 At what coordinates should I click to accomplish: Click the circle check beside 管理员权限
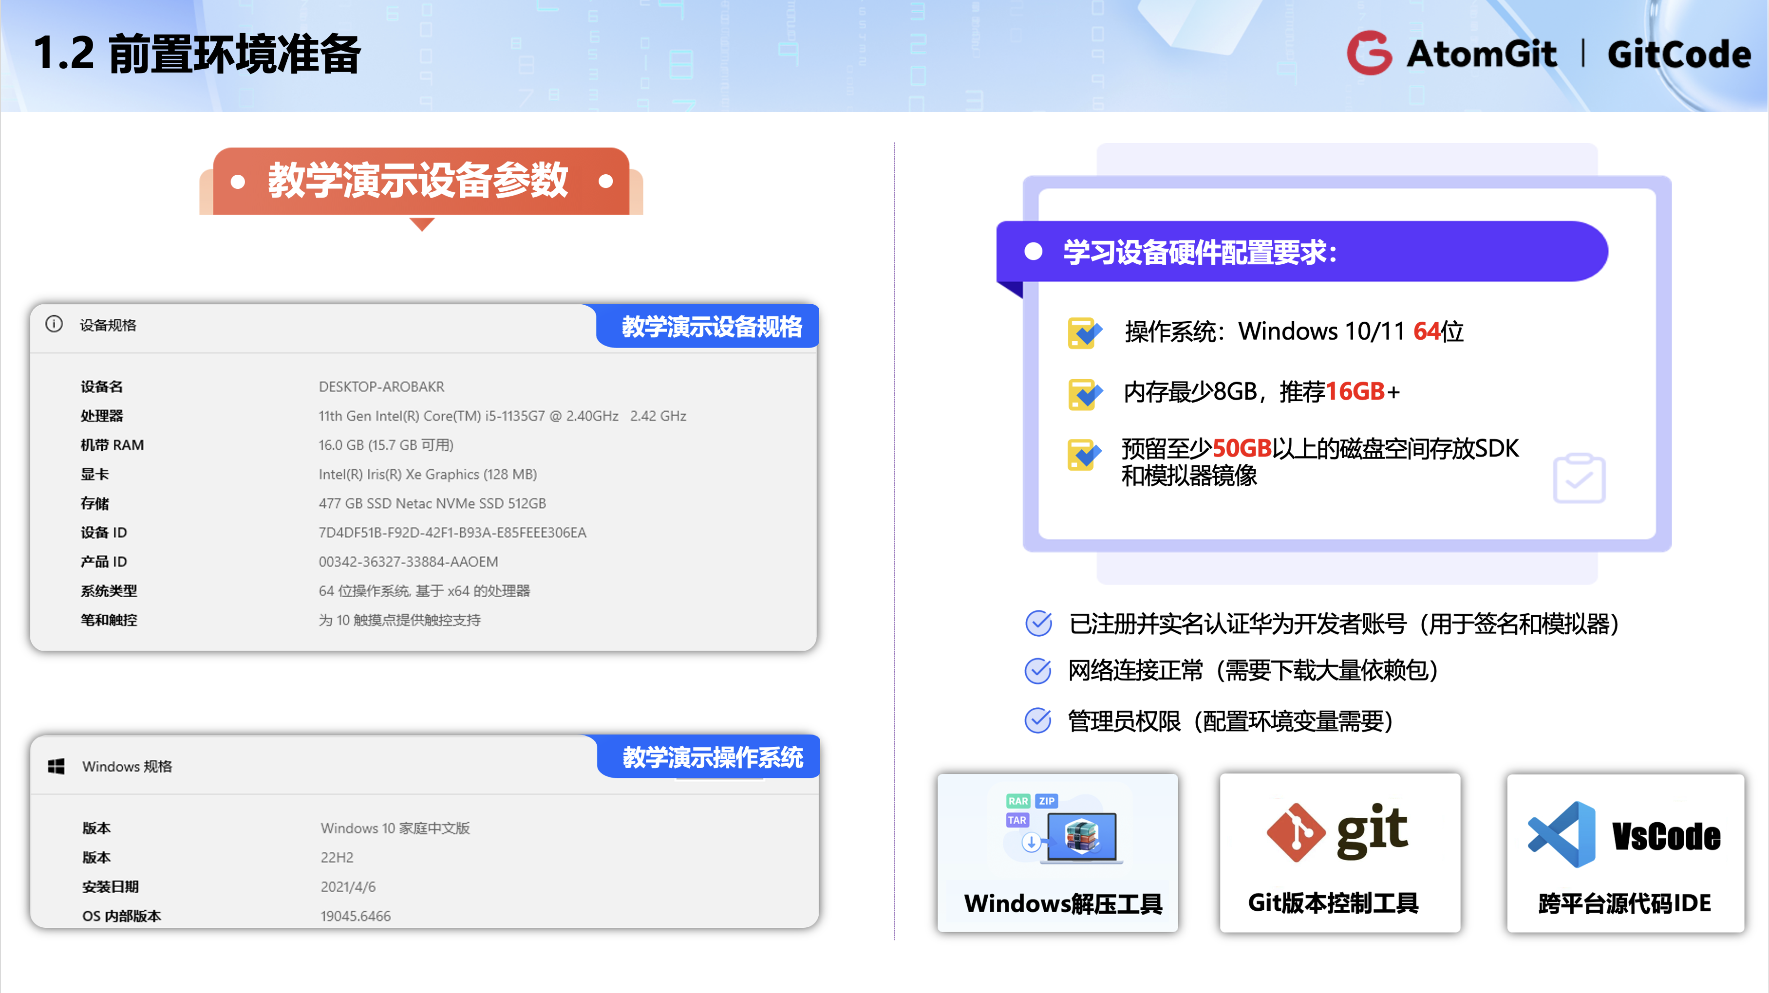(1037, 720)
